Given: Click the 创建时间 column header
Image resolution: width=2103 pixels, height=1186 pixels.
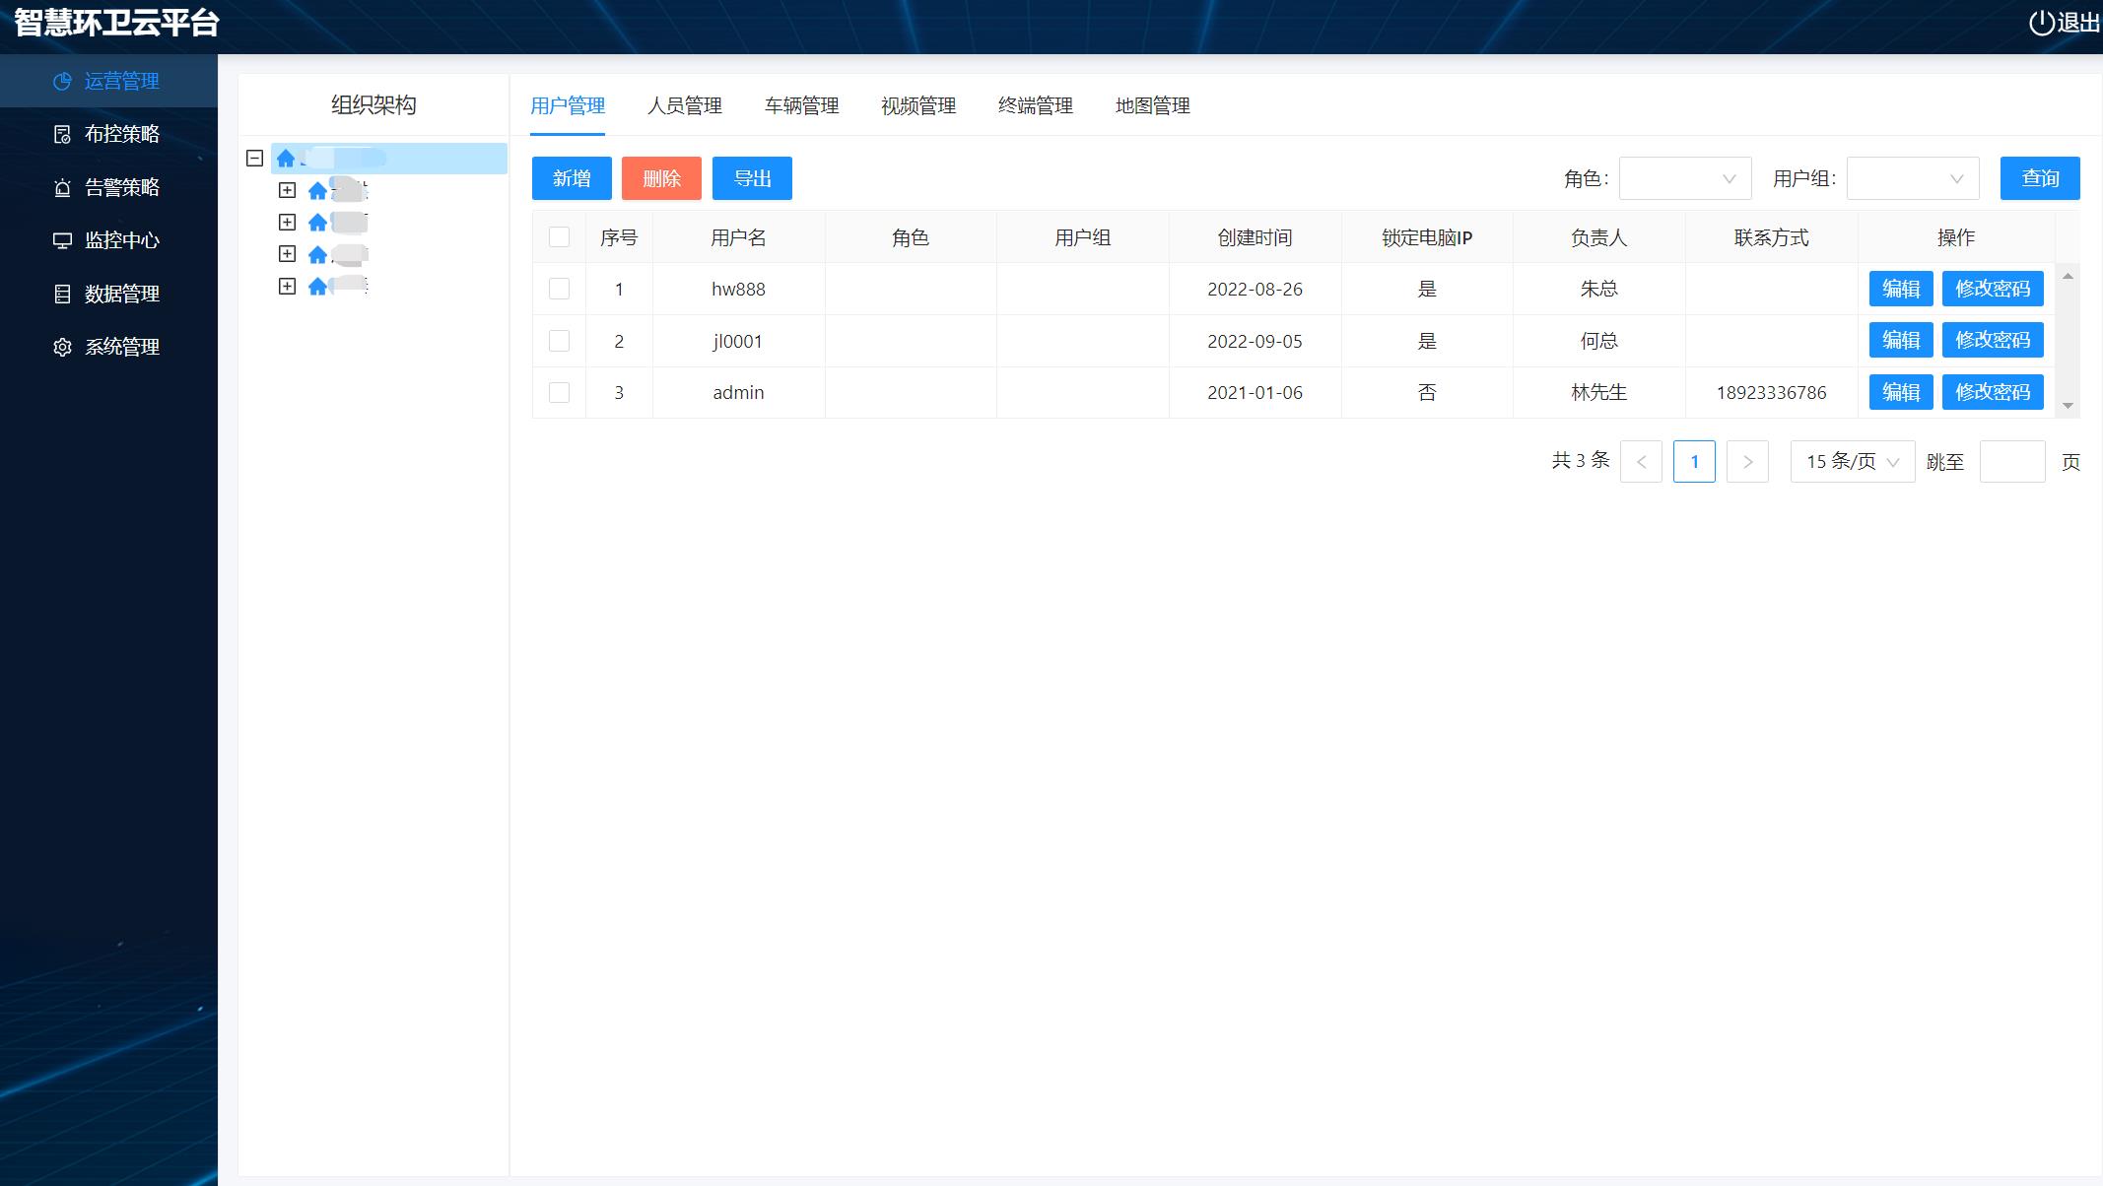Looking at the screenshot, I should click(x=1255, y=237).
